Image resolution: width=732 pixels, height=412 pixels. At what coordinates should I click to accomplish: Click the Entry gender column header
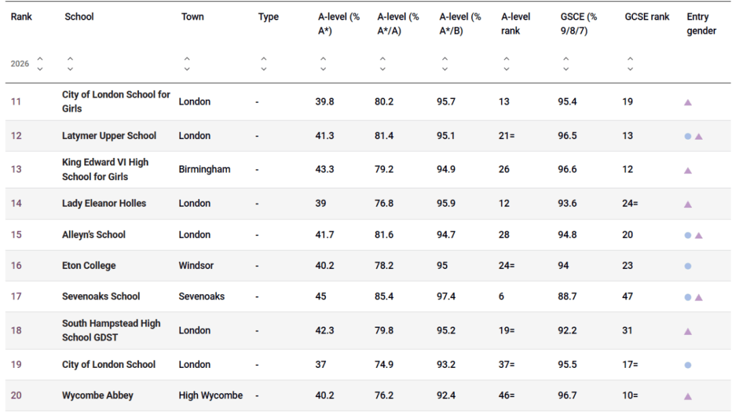[x=701, y=24]
